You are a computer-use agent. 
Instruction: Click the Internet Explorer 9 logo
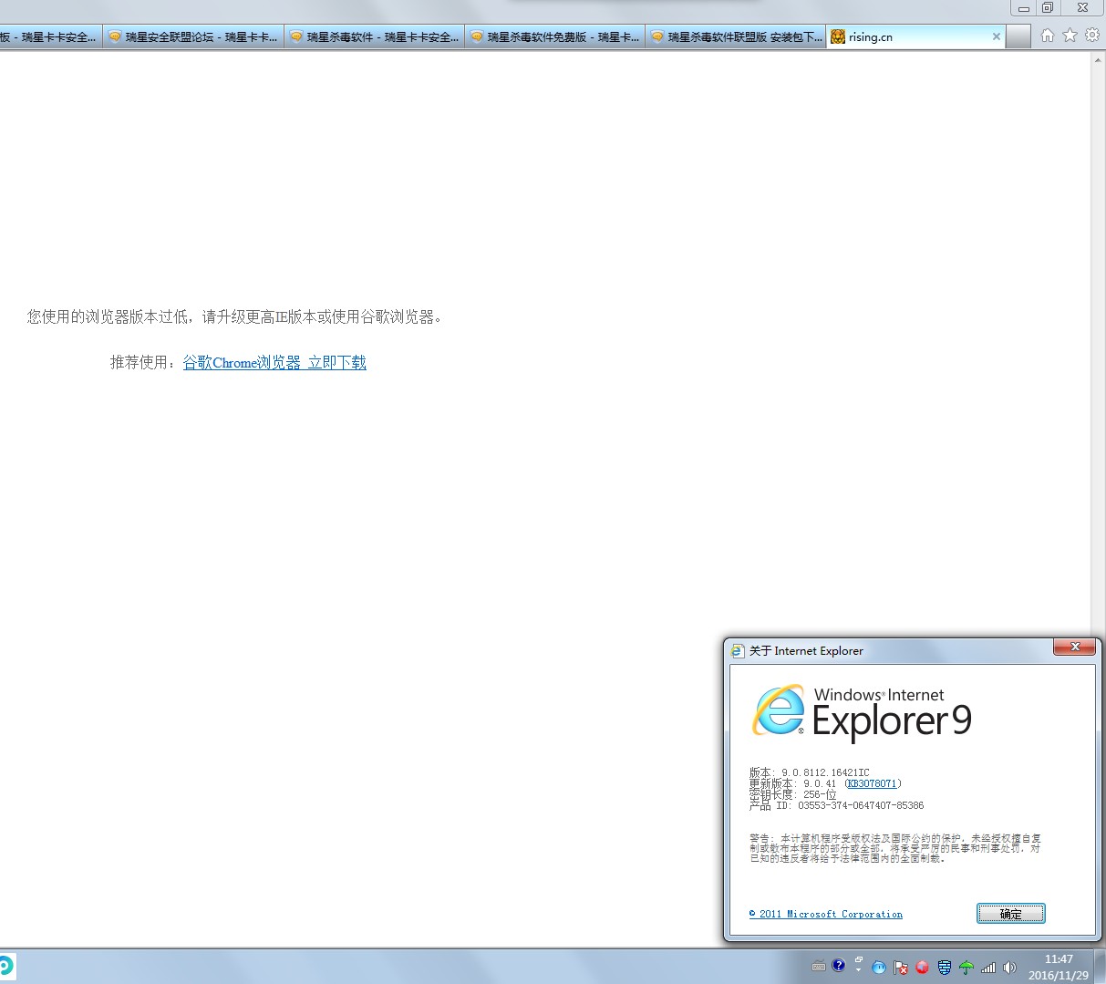(x=862, y=712)
